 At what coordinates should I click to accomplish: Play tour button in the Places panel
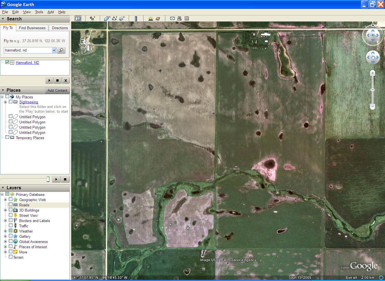(56, 179)
